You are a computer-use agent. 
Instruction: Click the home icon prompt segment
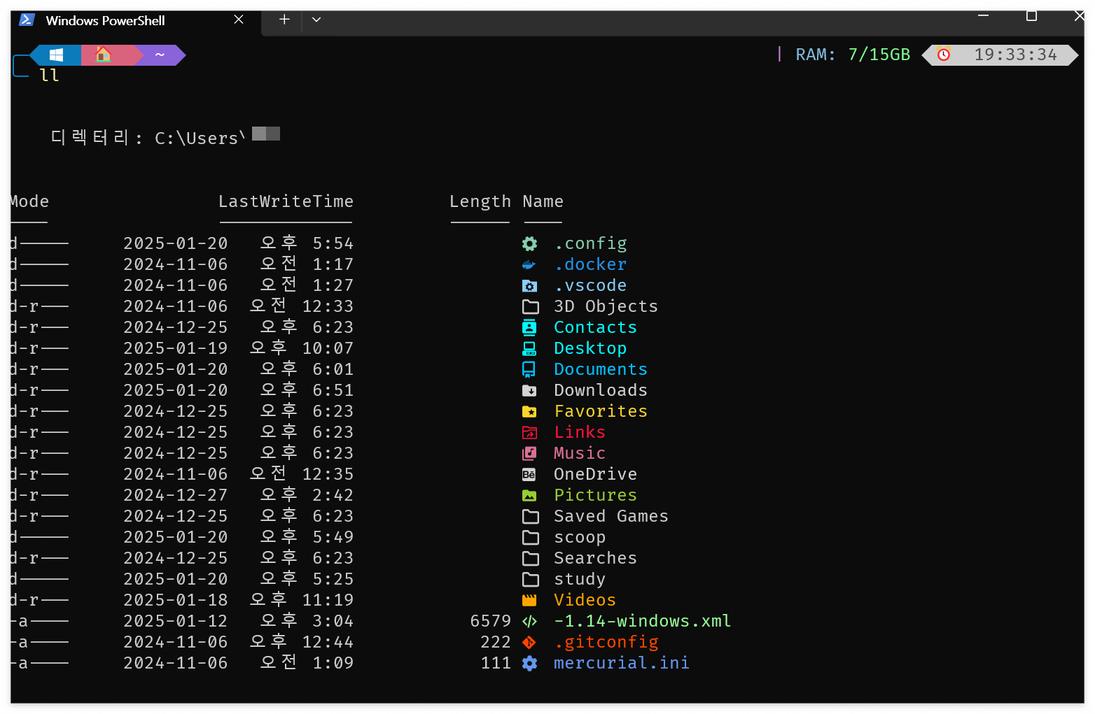[104, 55]
